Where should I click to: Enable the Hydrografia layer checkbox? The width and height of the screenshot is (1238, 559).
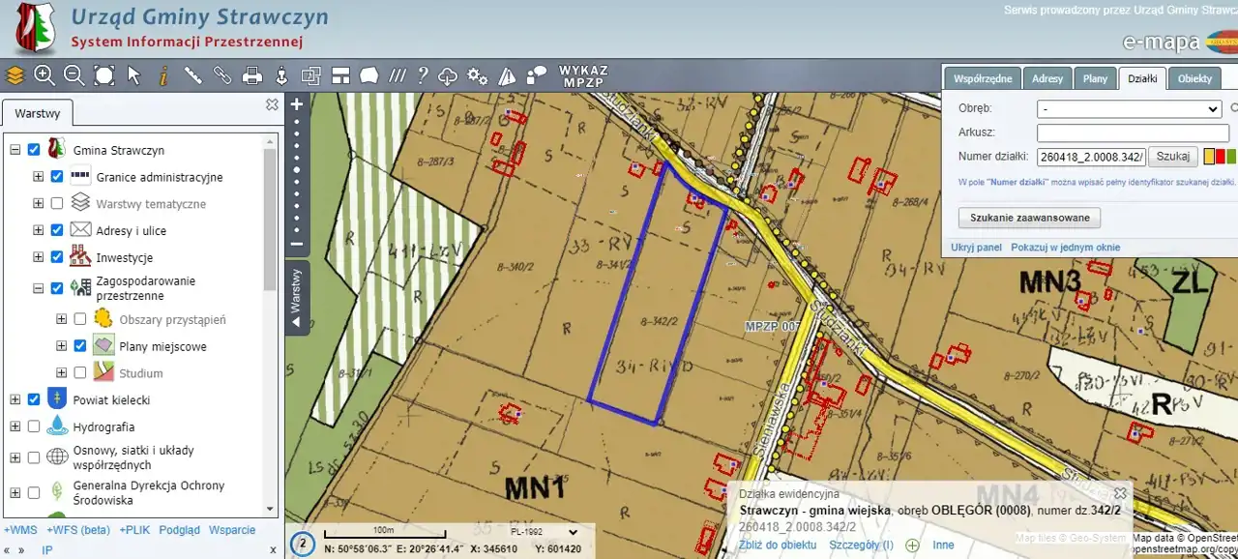pos(34,427)
